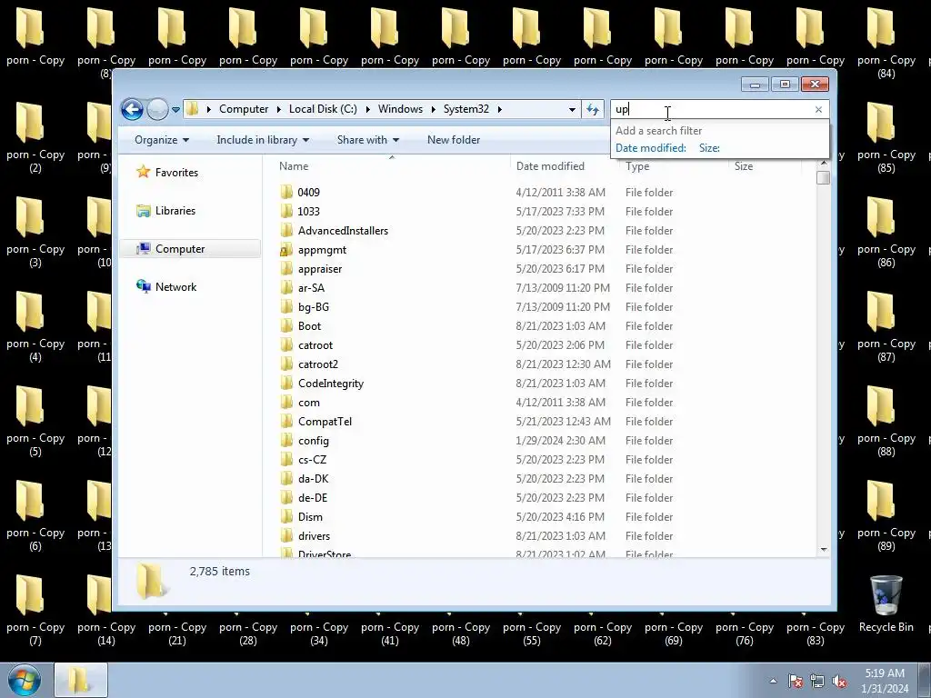Select the locked appmgmt folder icon

(286, 249)
